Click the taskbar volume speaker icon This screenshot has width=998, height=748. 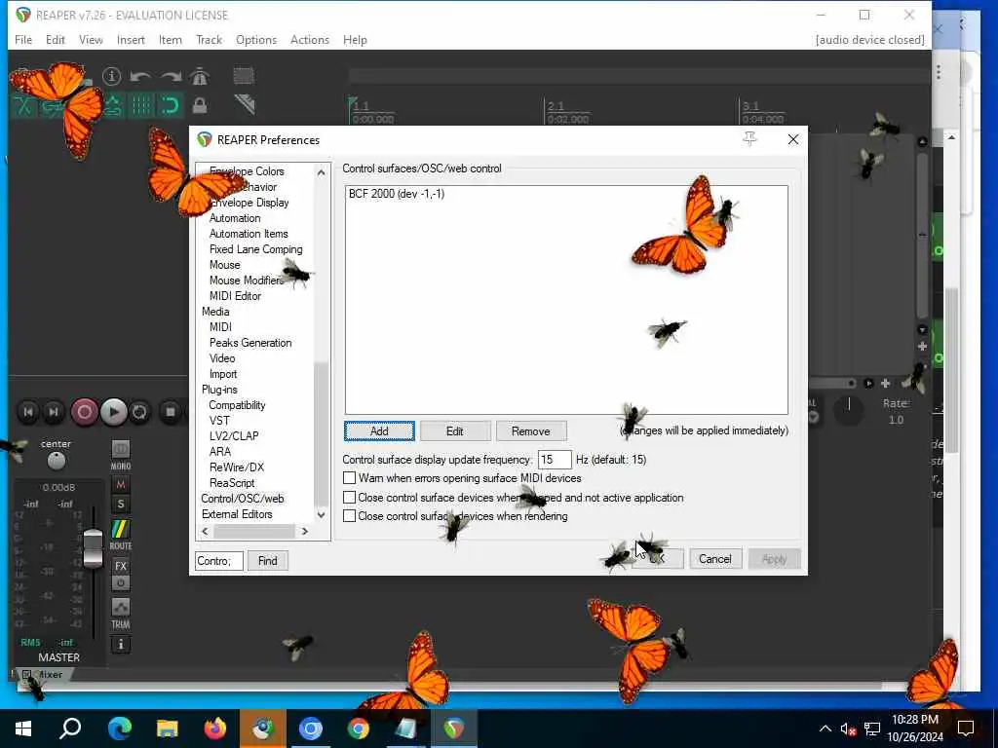click(848, 729)
